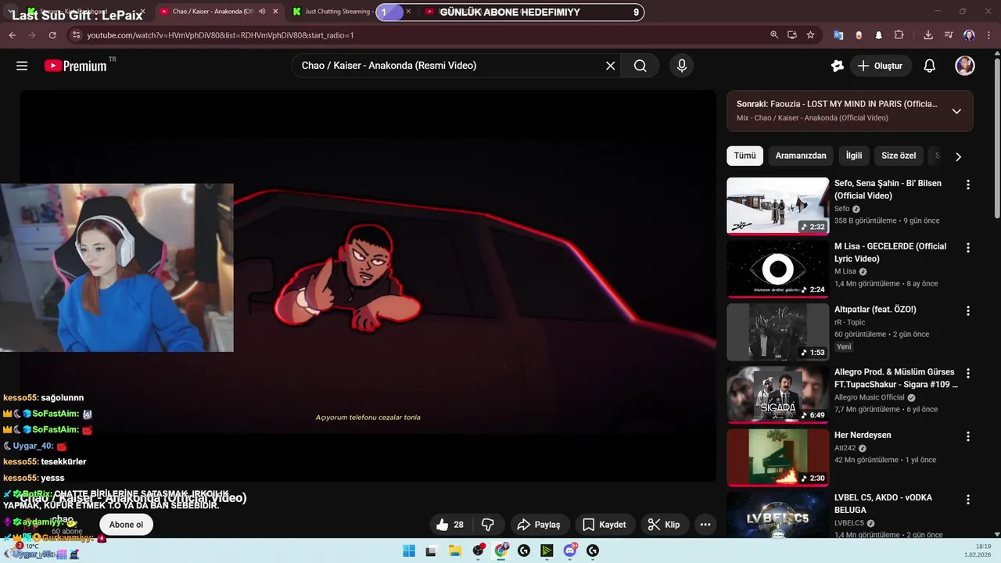Select the İlgili filter chip
This screenshot has width=1001, height=563.
coord(854,156)
